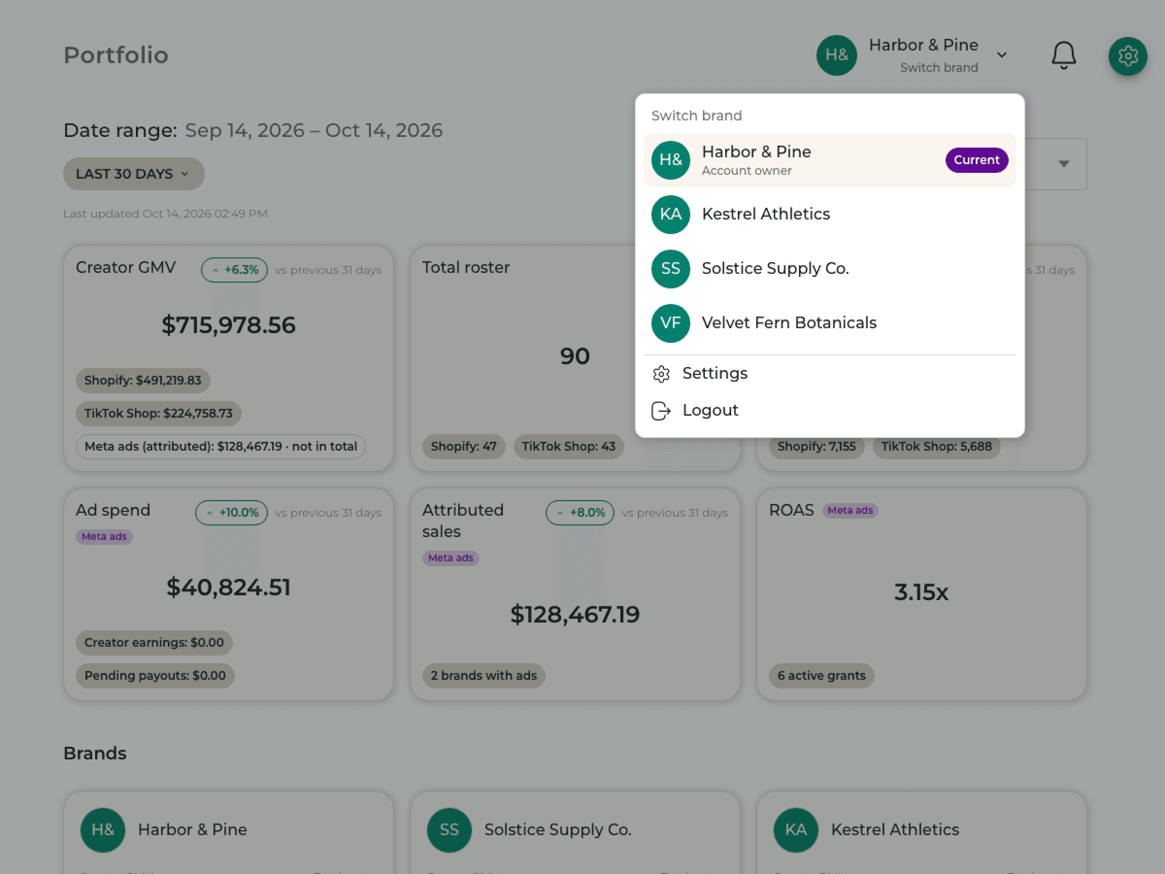
Task: Click Creator earnings: $0.00 chip
Action: click(154, 643)
